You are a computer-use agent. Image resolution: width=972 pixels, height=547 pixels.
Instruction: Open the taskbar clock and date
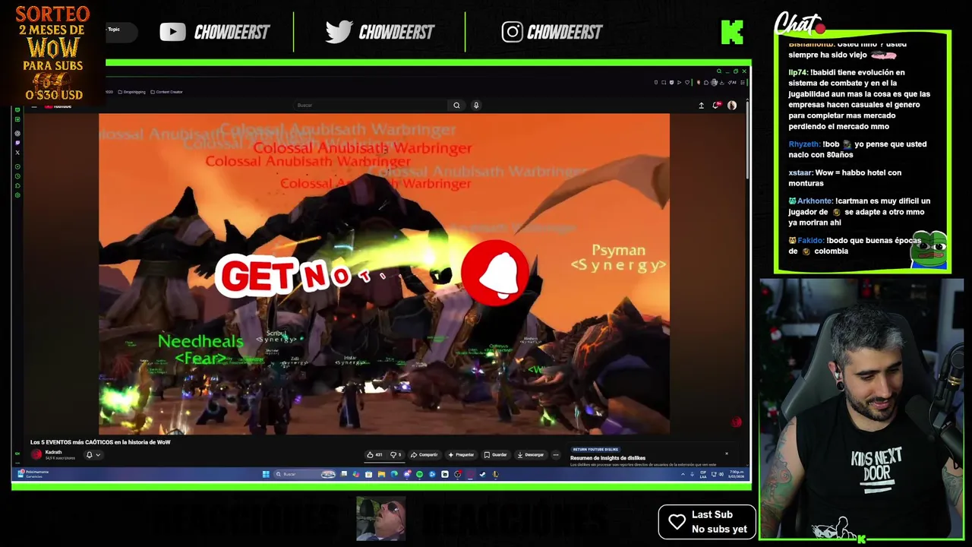737,474
